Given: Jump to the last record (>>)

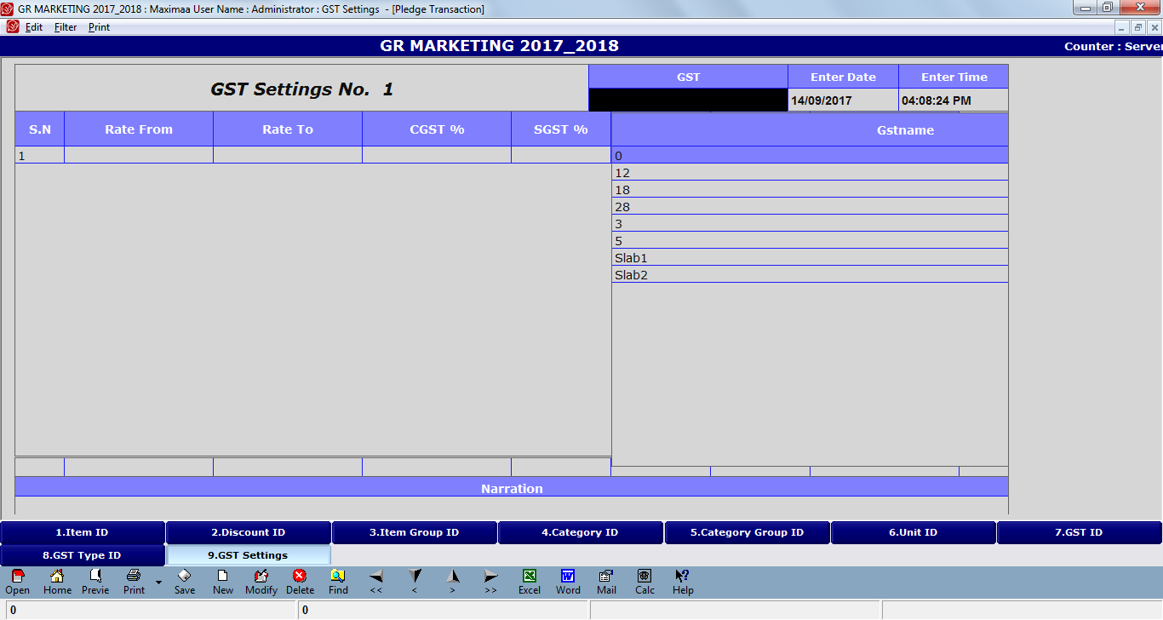Looking at the screenshot, I should pyautogui.click(x=491, y=583).
